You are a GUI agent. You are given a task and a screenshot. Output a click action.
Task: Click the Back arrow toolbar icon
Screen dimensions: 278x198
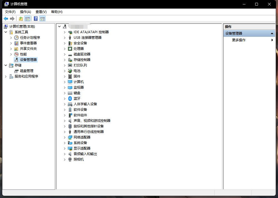tap(6, 19)
